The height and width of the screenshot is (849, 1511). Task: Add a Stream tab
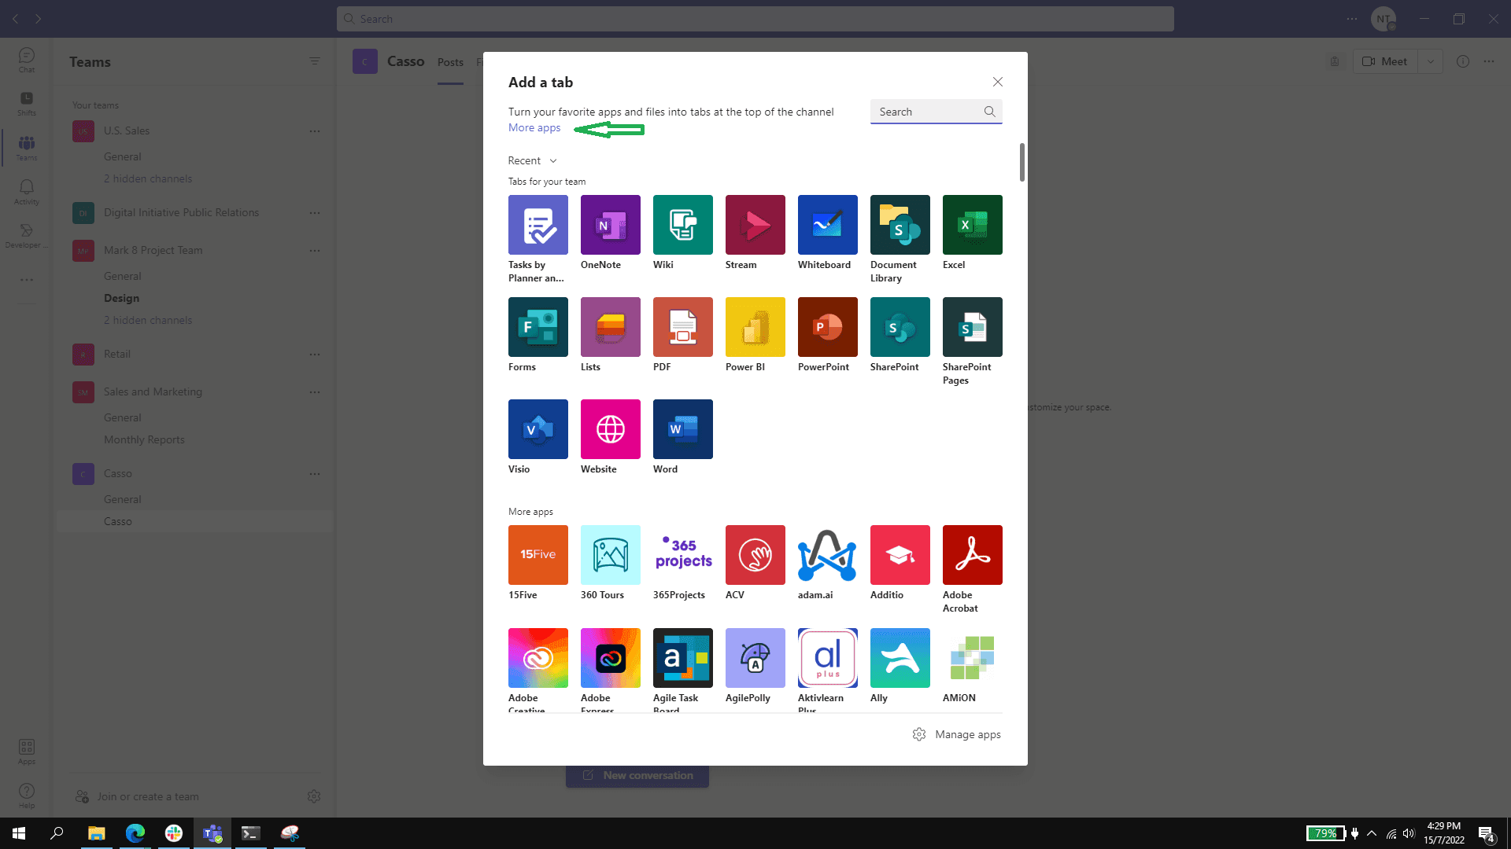point(755,225)
